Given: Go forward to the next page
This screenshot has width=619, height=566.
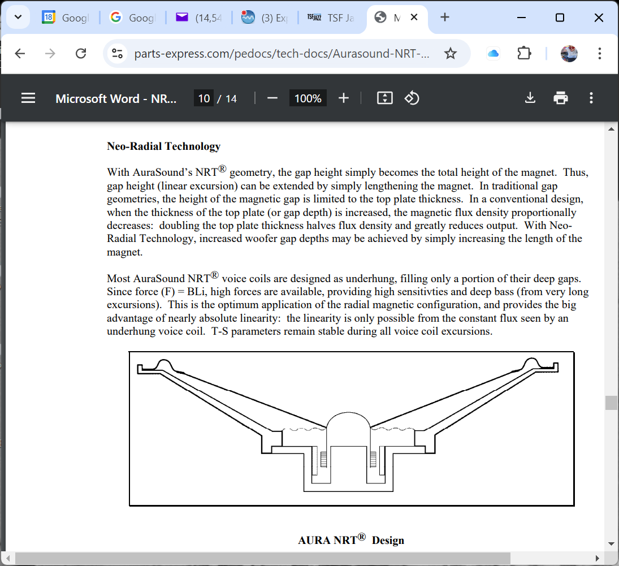Looking at the screenshot, I should pos(50,53).
